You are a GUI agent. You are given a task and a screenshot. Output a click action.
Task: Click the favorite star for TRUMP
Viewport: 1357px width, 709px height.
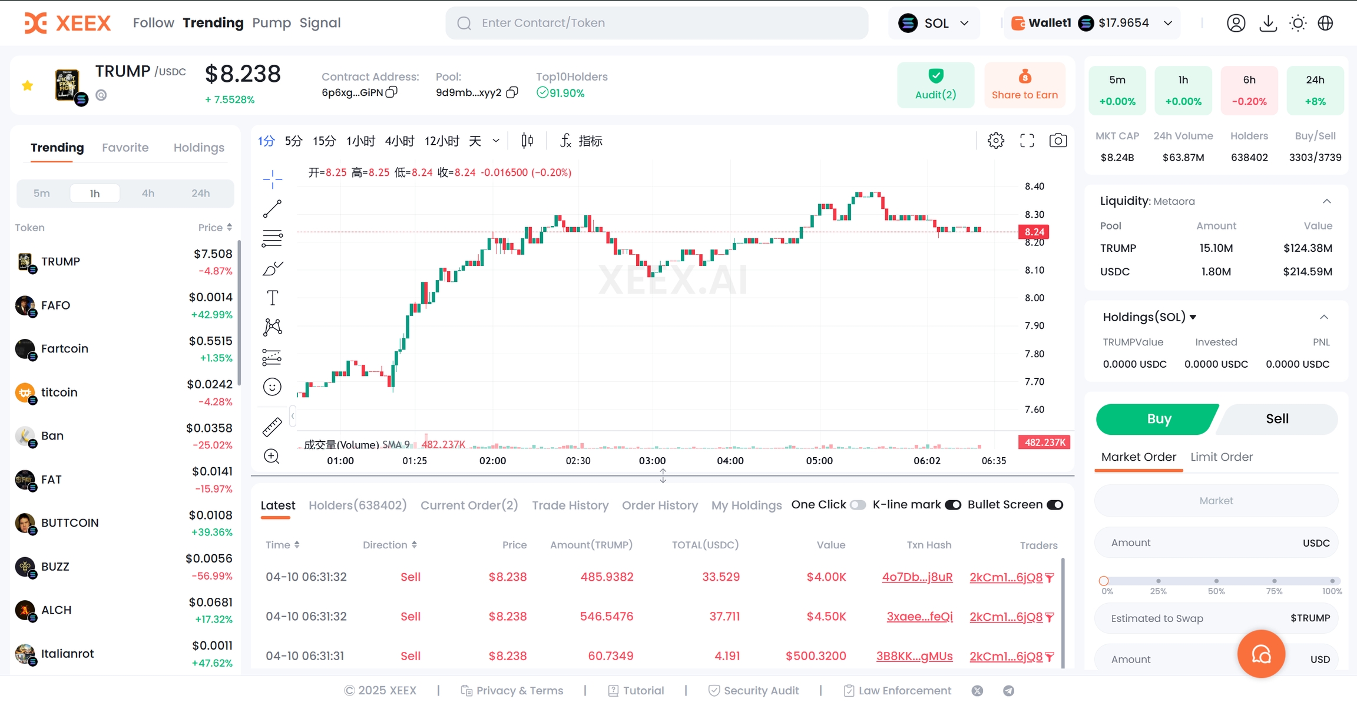pyautogui.click(x=27, y=86)
